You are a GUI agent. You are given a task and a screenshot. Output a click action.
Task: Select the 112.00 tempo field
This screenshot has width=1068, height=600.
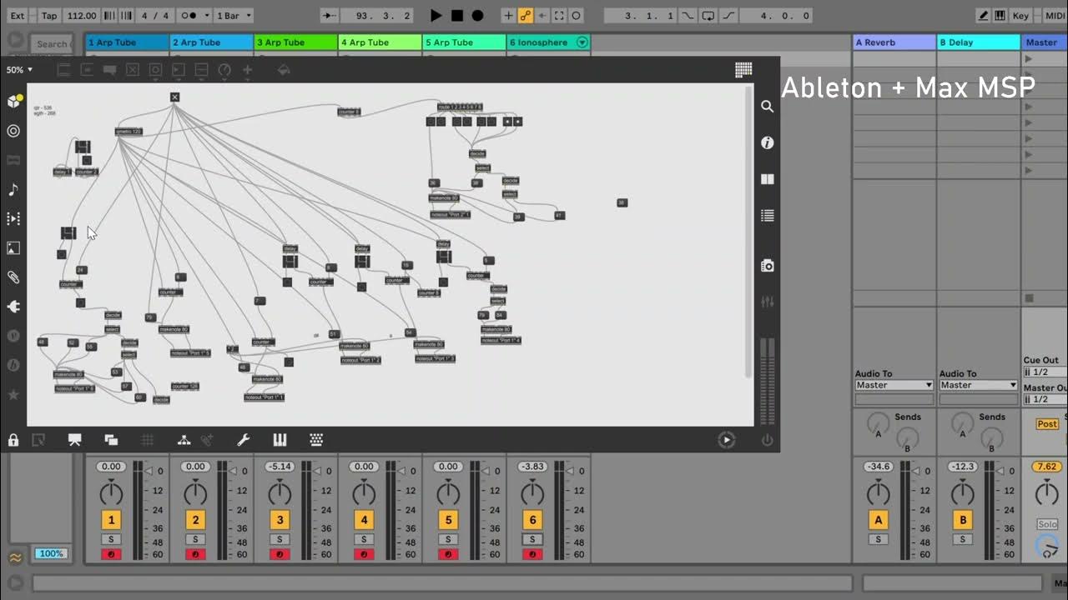[x=82, y=15]
